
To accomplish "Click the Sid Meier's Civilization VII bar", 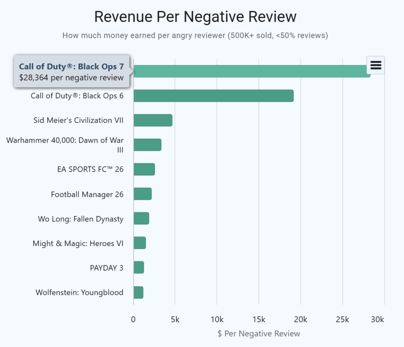I will coord(153,120).
